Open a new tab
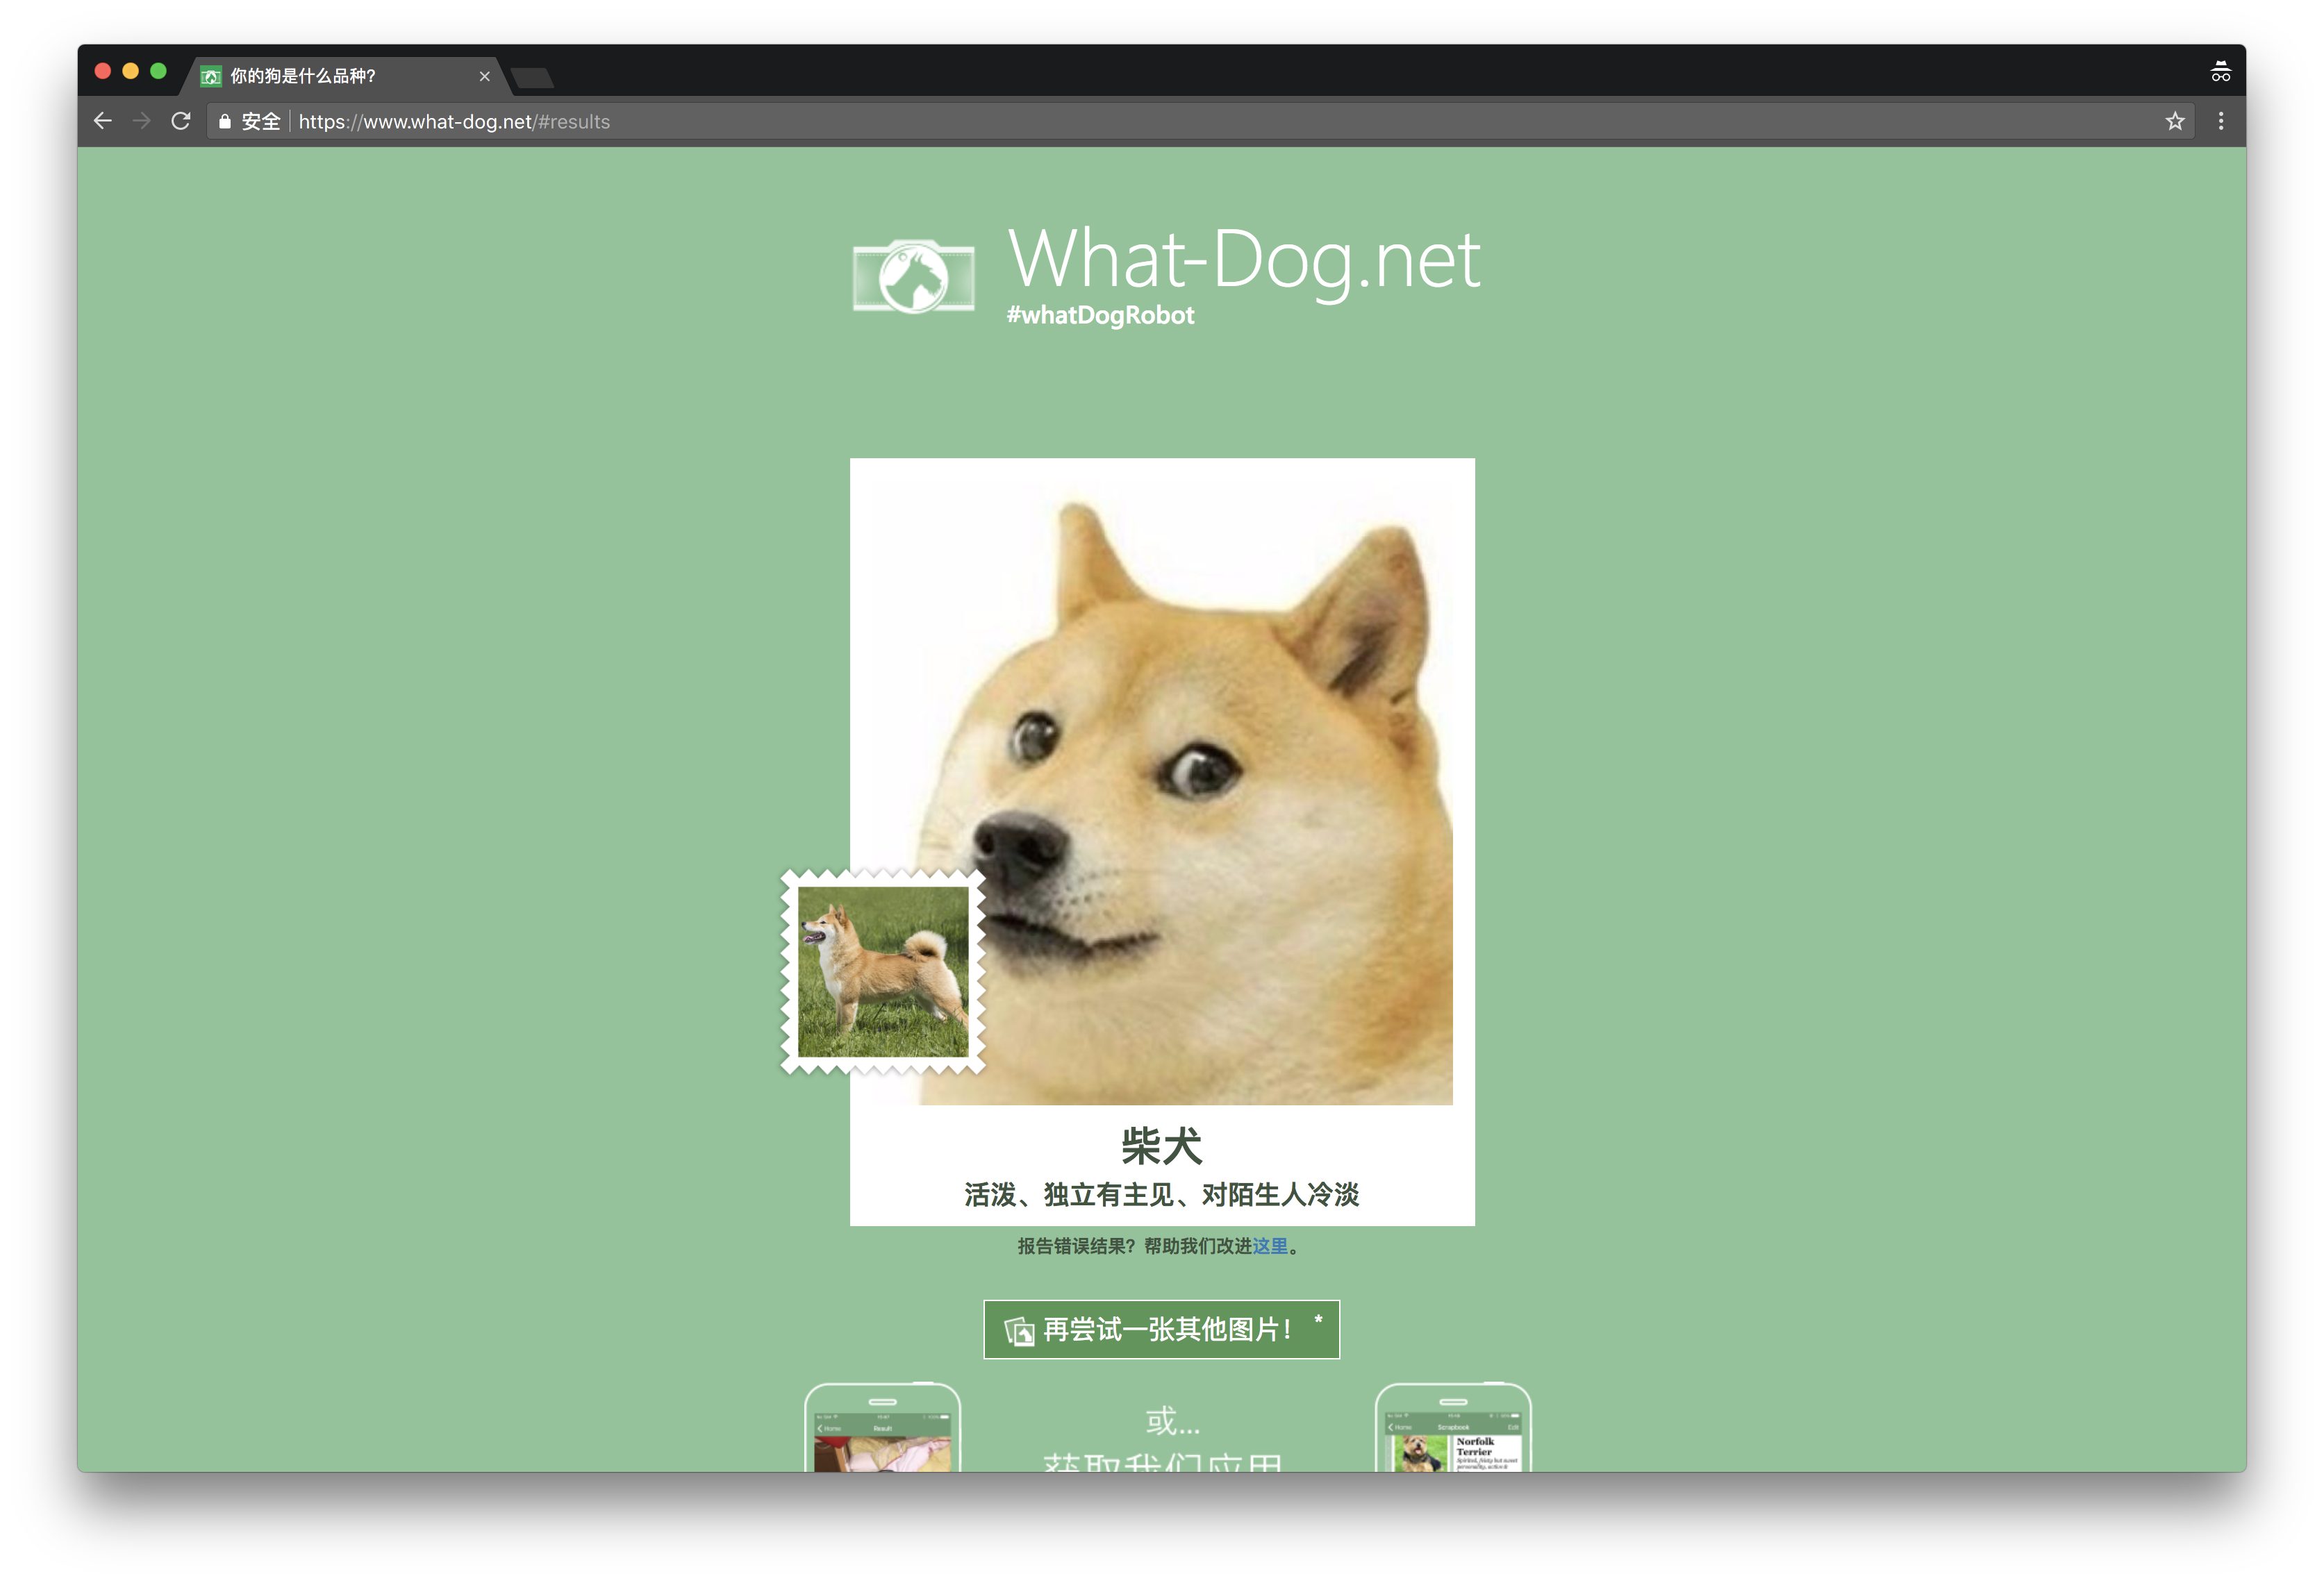Image resolution: width=2324 pixels, height=1583 pixels. 532,78
